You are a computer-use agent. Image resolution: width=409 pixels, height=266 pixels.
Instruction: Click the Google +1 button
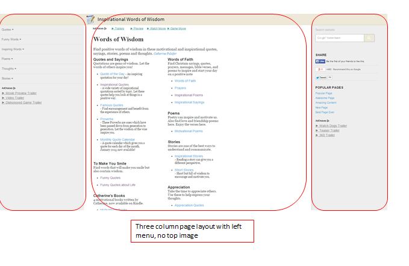coord(320,69)
